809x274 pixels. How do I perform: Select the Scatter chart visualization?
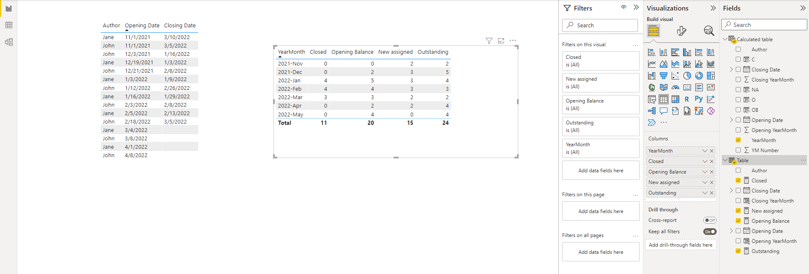pyautogui.click(x=675, y=76)
